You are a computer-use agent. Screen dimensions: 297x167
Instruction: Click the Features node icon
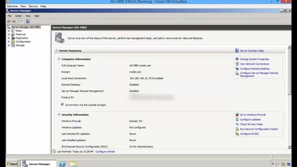tap(13, 34)
